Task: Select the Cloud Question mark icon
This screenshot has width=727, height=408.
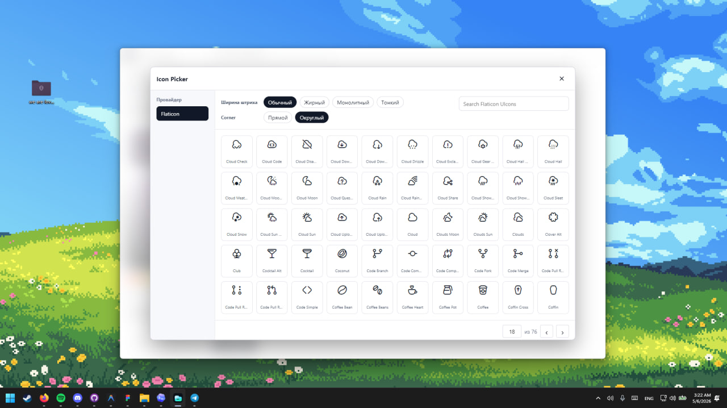Action: point(342,188)
